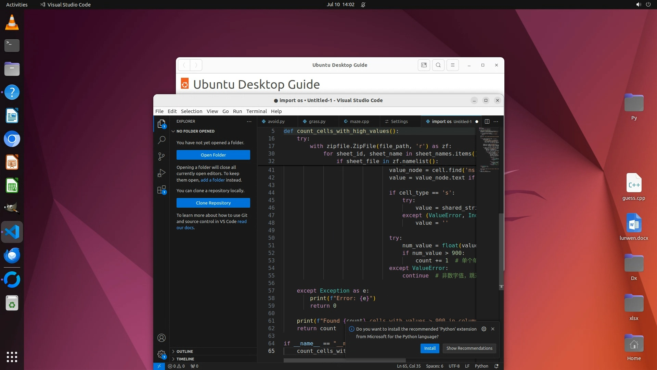Toggle the Explorer view icon
Image resolution: width=657 pixels, height=370 pixels.
[x=162, y=124]
